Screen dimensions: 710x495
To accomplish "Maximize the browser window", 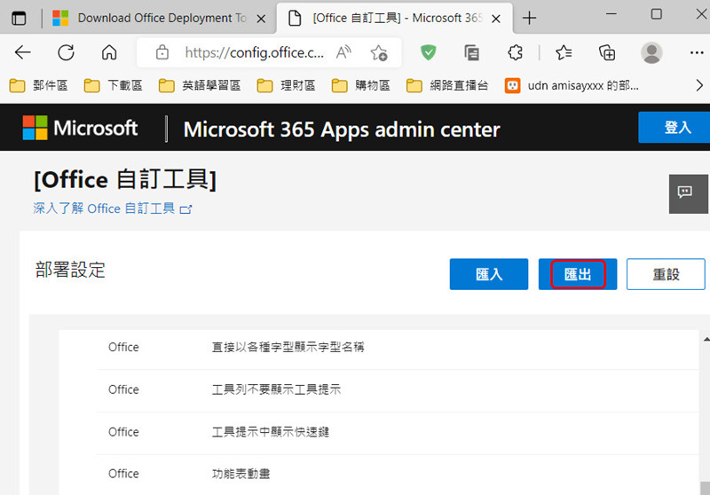I will click(x=656, y=14).
